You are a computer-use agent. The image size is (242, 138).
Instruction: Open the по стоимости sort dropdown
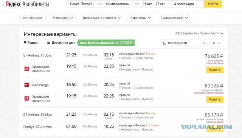[185, 43]
